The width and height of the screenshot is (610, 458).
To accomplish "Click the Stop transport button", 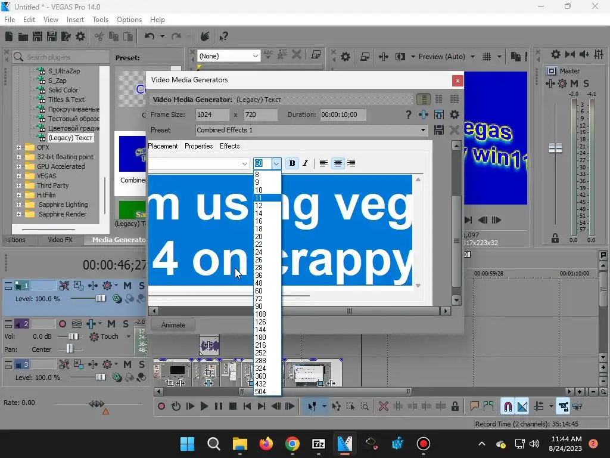I will (233, 407).
